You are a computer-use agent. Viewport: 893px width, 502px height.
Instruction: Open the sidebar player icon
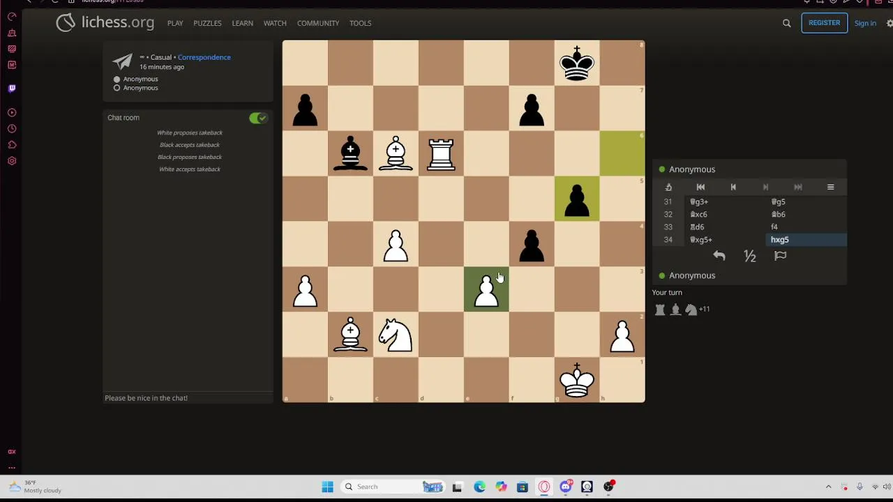pyautogui.click(x=12, y=112)
